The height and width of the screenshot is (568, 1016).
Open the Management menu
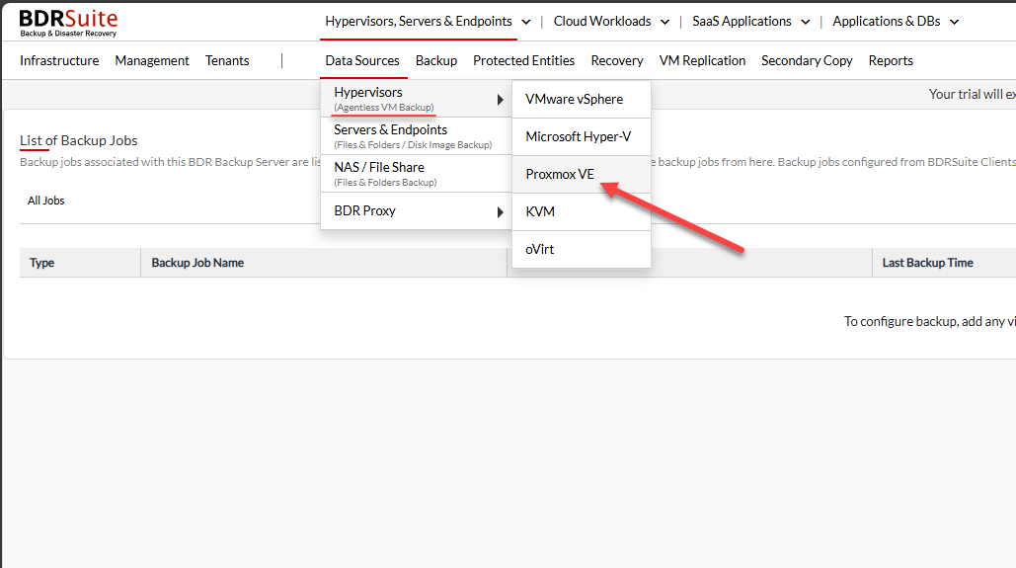pyautogui.click(x=152, y=60)
